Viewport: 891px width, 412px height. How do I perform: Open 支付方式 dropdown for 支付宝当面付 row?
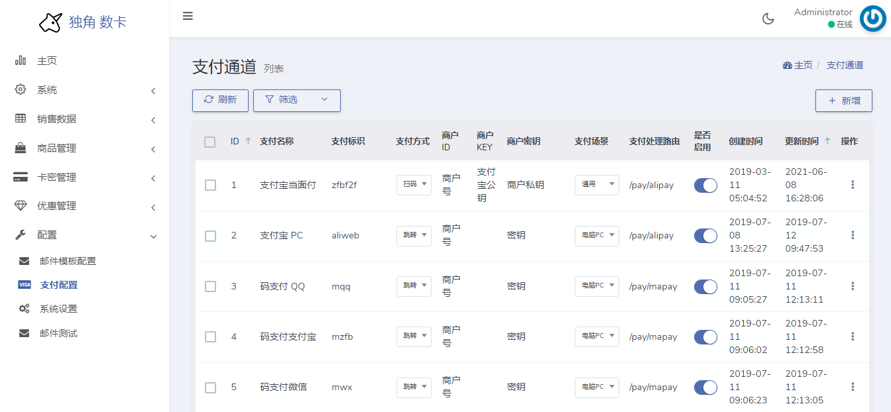click(414, 185)
